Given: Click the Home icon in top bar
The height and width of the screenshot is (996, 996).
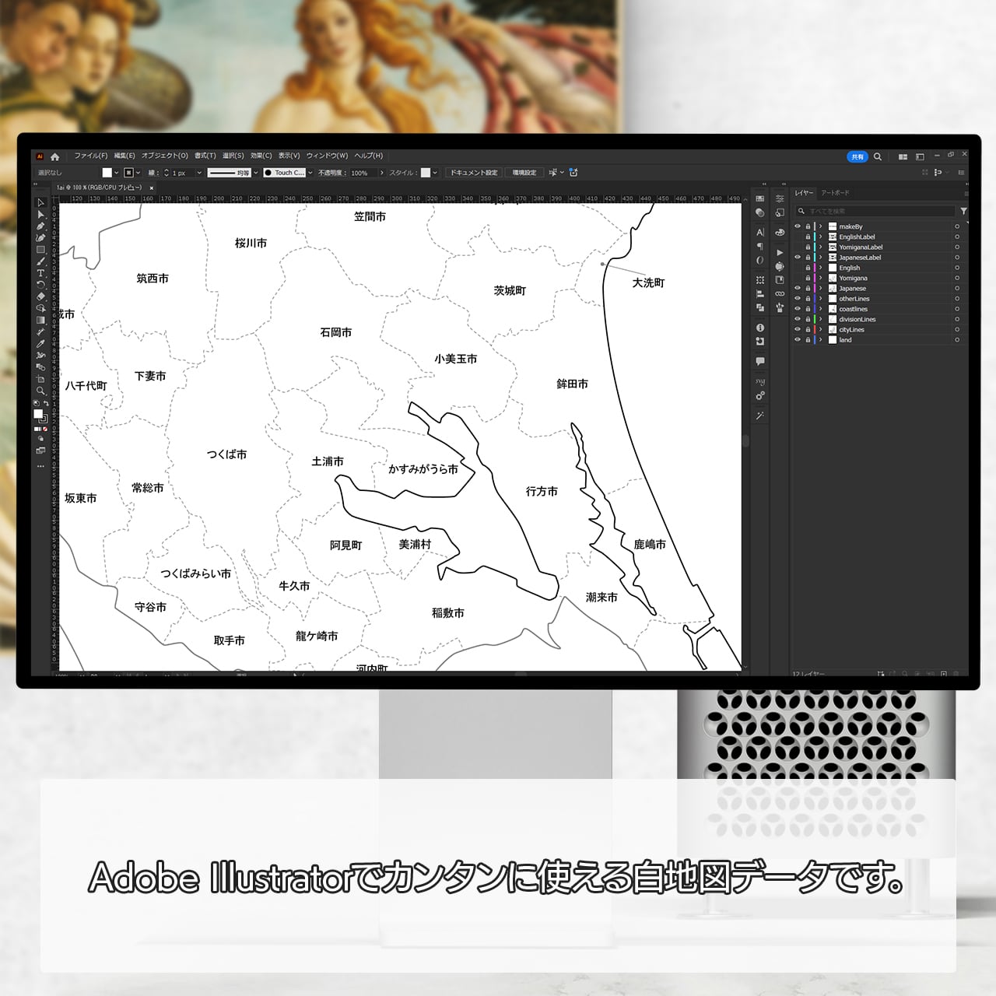Looking at the screenshot, I should (54, 156).
